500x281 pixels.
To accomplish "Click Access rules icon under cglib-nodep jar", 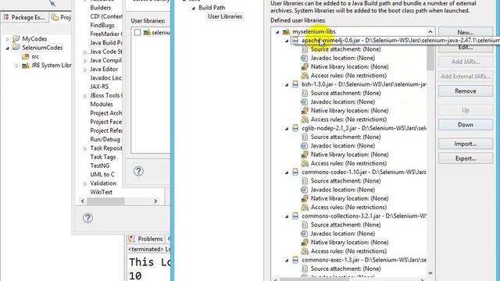I will (305, 163).
